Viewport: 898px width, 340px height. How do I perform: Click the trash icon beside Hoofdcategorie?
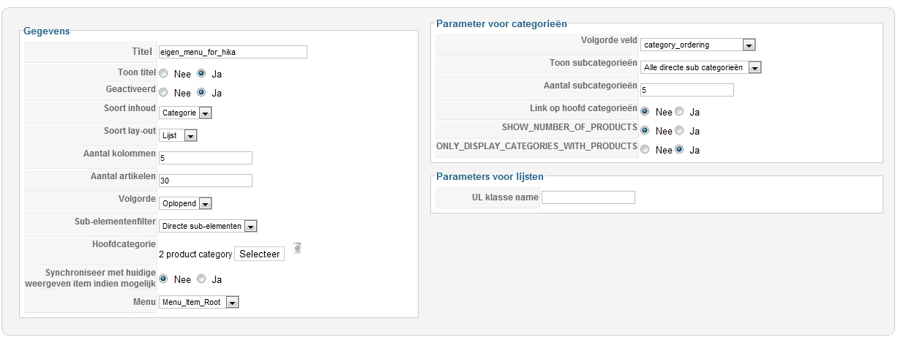pos(296,249)
